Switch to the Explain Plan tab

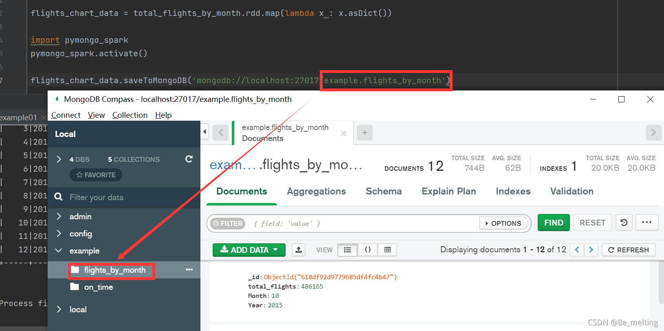click(x=449, y=192)
